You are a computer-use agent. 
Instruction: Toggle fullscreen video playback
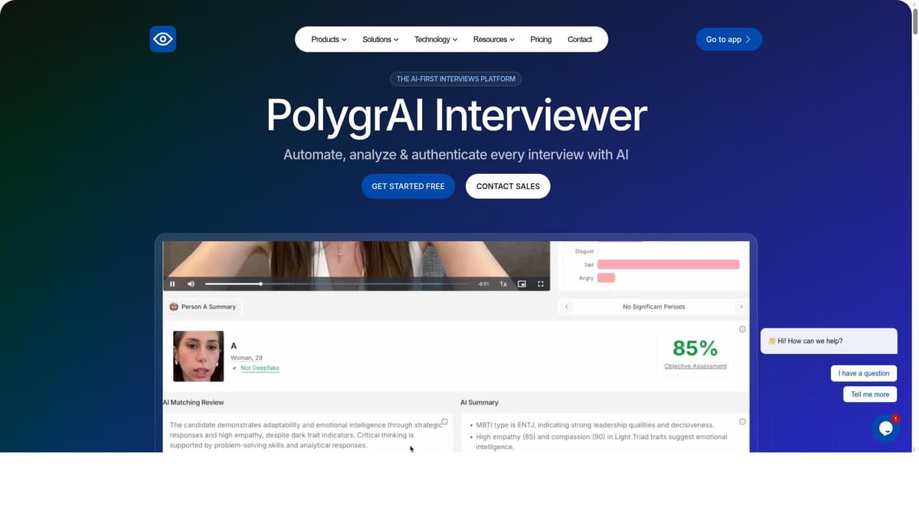pos(541,283)
